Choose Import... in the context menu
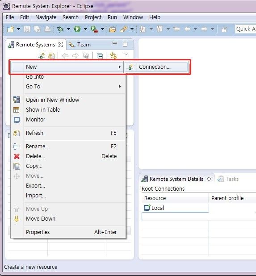 tap(68, 196)
